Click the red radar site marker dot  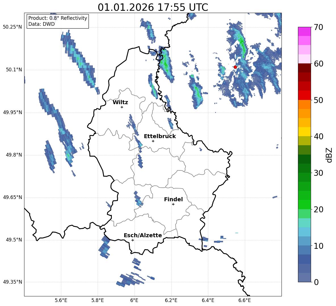[235, 67]
